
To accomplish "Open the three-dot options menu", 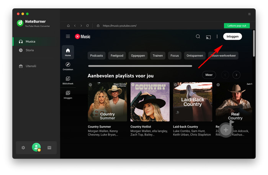I will pos(217,36).
